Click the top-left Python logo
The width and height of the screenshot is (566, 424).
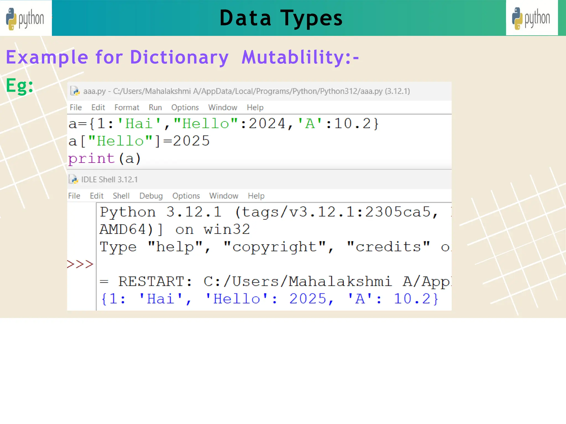[x=25, y=18]
